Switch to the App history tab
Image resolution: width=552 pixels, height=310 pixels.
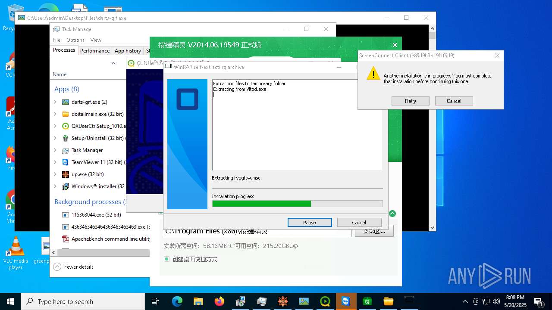(128, 51)
